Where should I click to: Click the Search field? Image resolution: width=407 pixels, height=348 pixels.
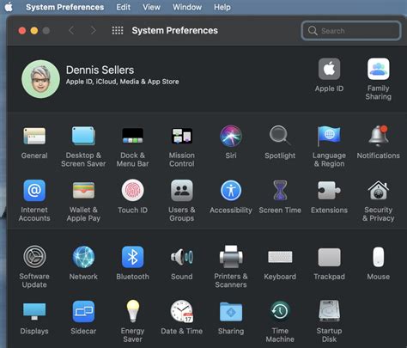[351, 30]
